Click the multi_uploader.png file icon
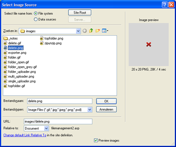This screenshot has height=147, width=176. pos(5,77)
